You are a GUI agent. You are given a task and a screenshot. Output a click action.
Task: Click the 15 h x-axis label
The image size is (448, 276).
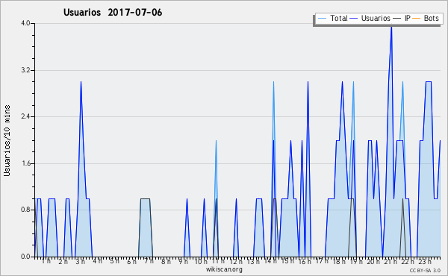tap(287, 261)
